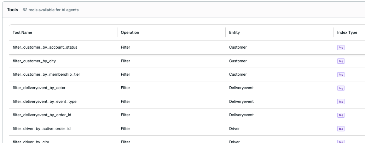This screenshot has width=365, height=143.
Task: Click tag badge in filter_deliveryevent_by_order_id row
Action: pos(341,115)
